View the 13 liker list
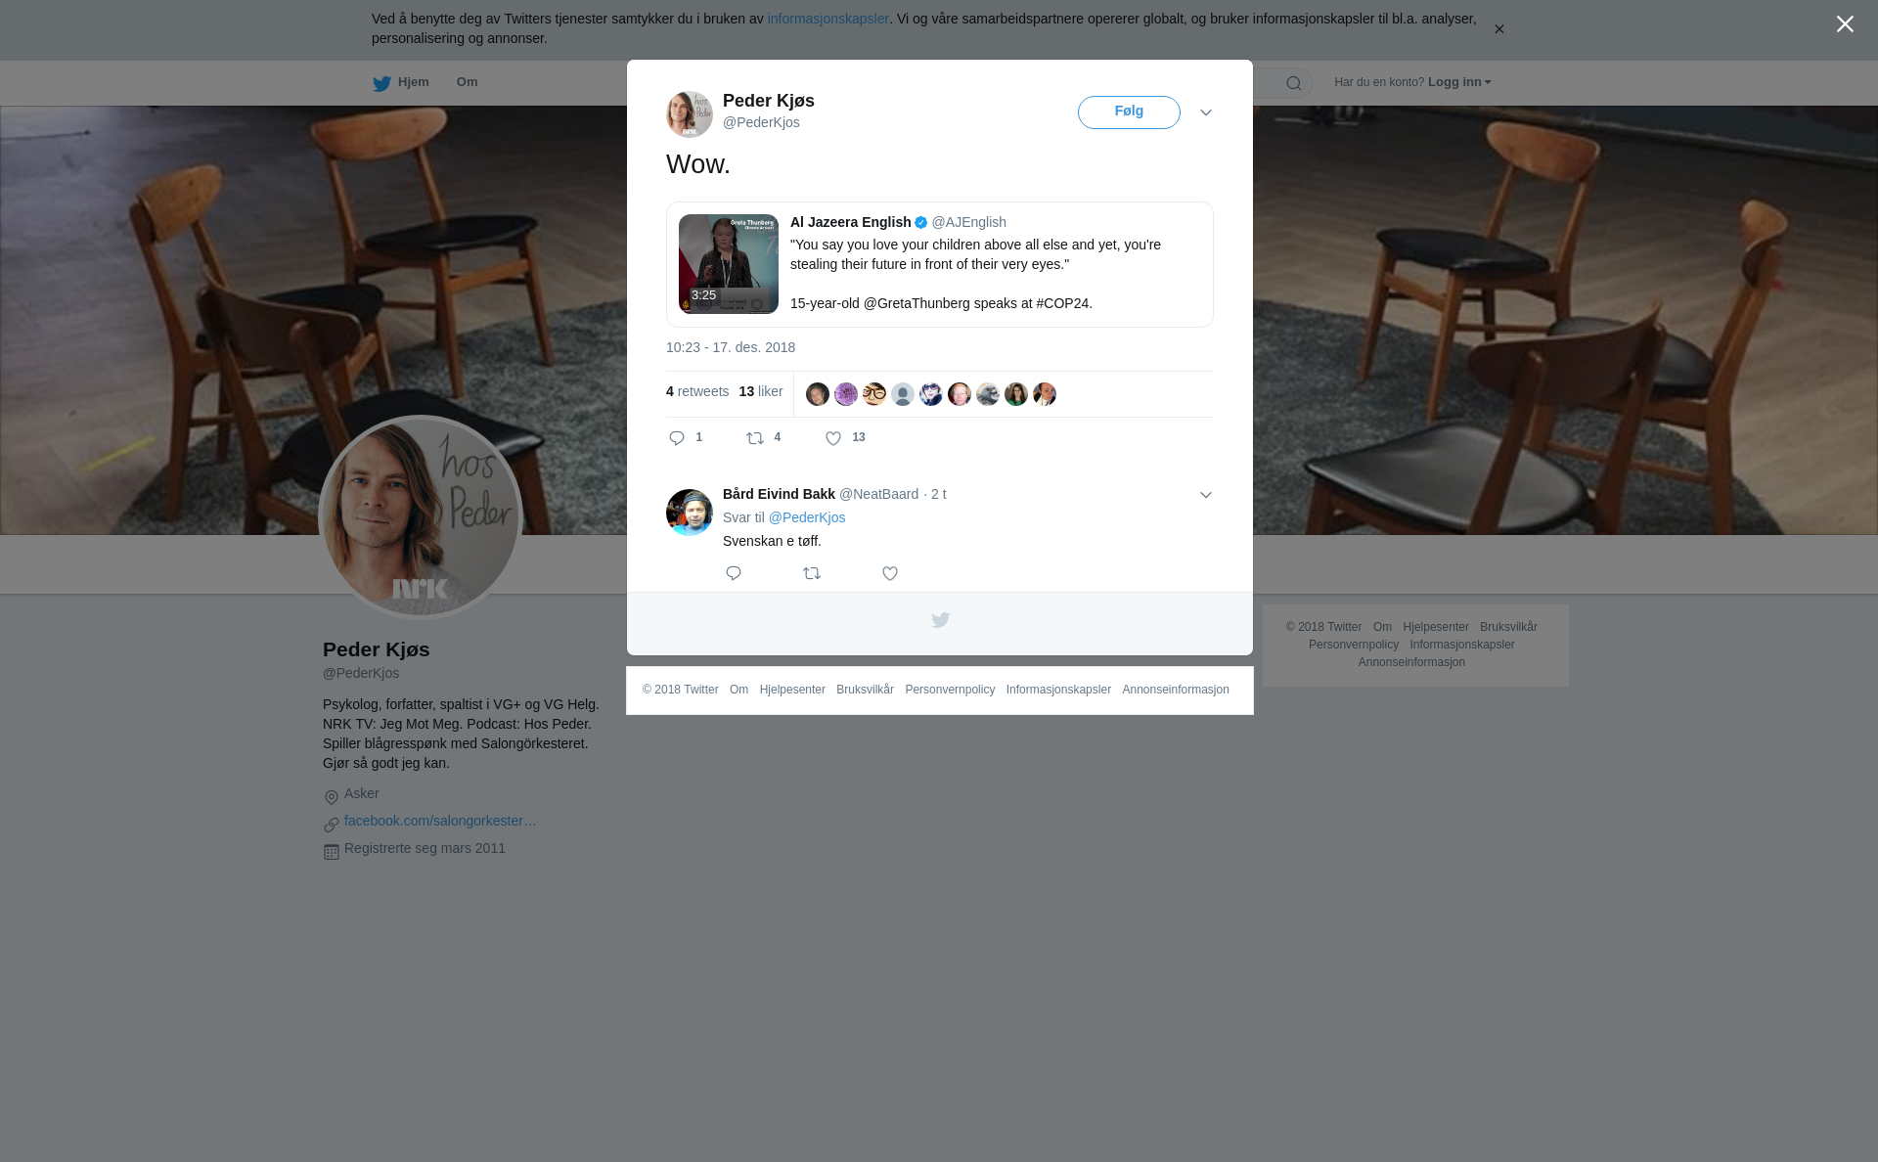 point(761,391)
